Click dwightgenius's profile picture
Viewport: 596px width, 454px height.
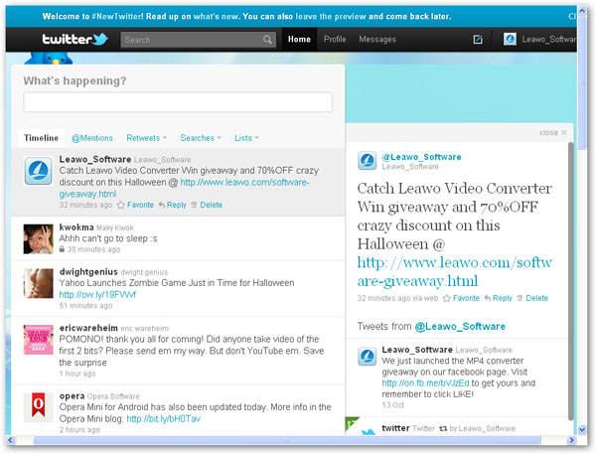pyautogui.click(x=39, y=283)
